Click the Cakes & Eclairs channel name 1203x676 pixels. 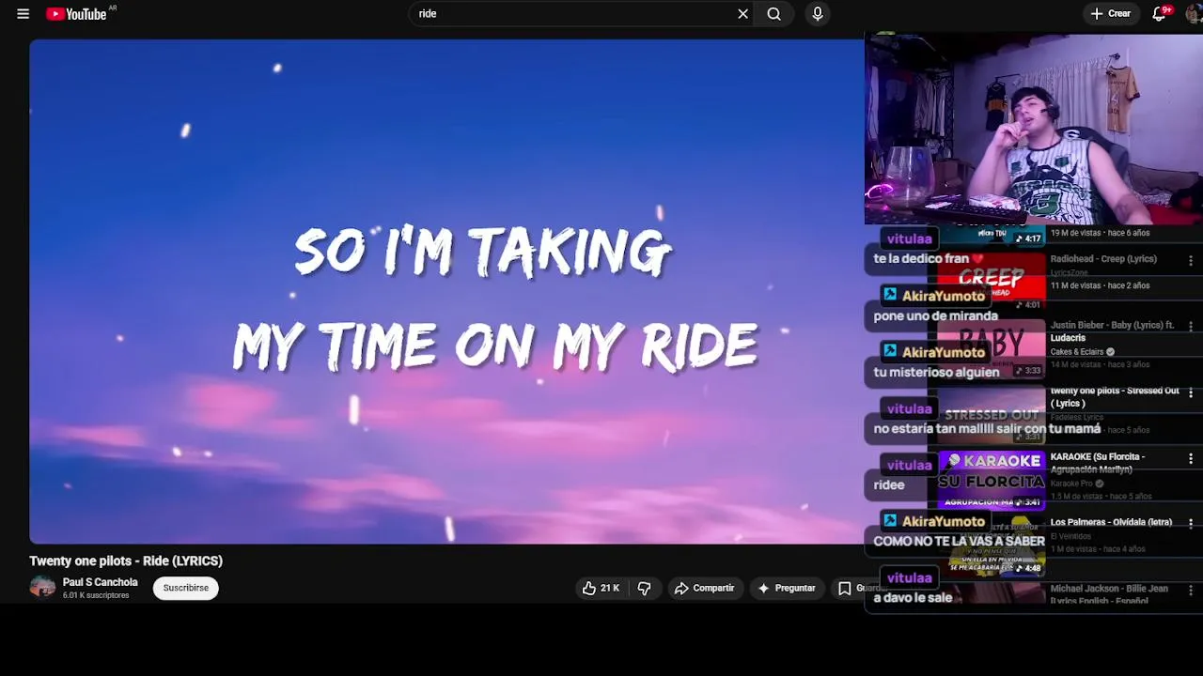1077,352
